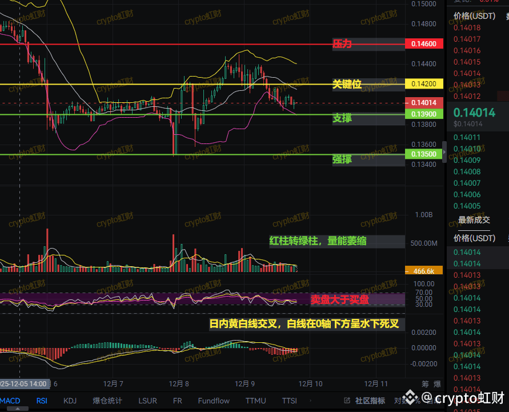Click bid price 0.14009 in order book

(x=467, y=160)
